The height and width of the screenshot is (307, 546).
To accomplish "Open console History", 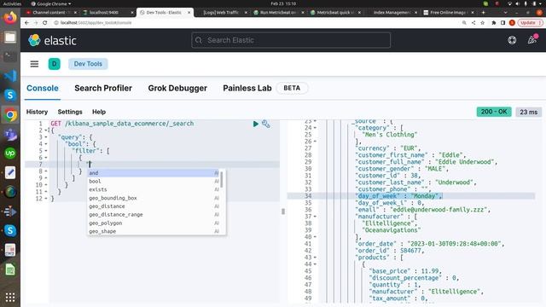I will [x=37, y=112].
